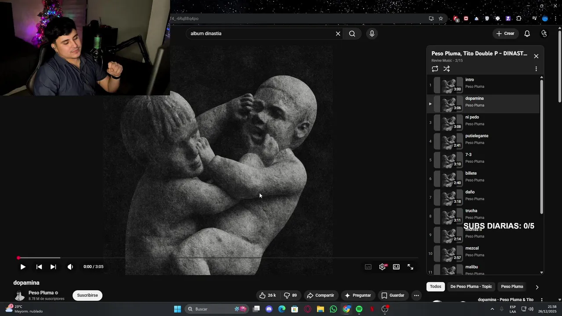Click the video progress bar
This screenshot has width=562, height=316.
click(x=218, y=258)
